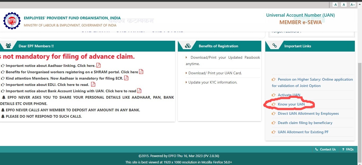Click the '©2015. Powered by EPFO' footer text
The width and height of the screenshot is (362, 165).
click(179, 156)
